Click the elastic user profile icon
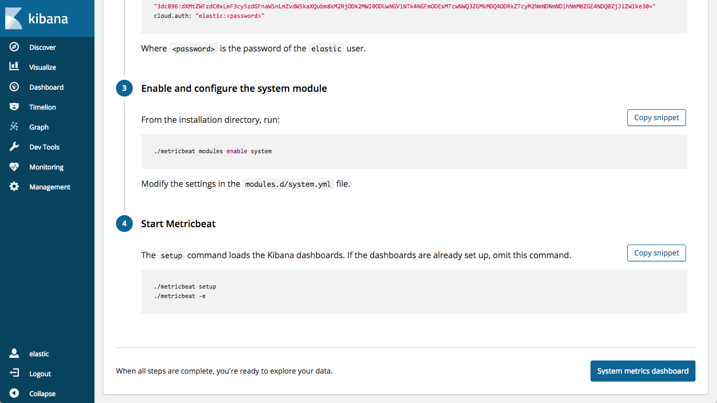The height and width of the screenshot is (403, 717). point(14,354)
